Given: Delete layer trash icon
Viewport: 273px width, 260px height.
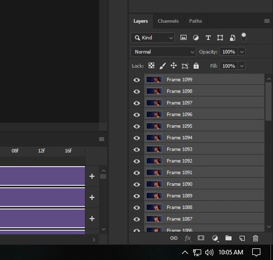Looking at the screenshot, I should pos(255,238).
